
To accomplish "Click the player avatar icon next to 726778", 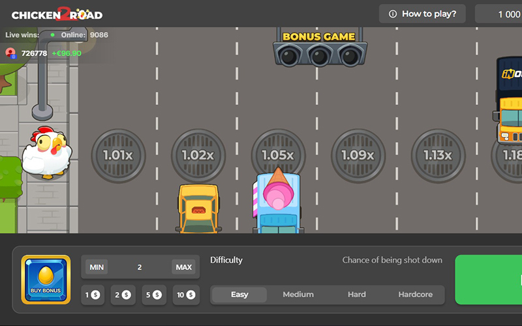I will 10,53.
